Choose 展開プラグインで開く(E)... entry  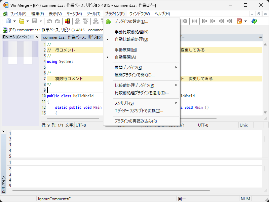tap(142, 75)
